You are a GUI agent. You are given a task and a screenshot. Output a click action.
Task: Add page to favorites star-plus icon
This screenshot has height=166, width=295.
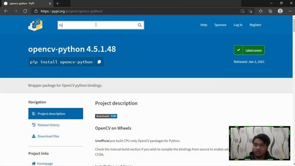click(250, 11)
